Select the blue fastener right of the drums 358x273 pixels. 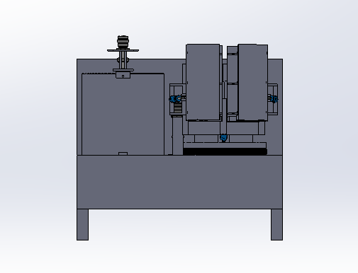pos(274,99)
